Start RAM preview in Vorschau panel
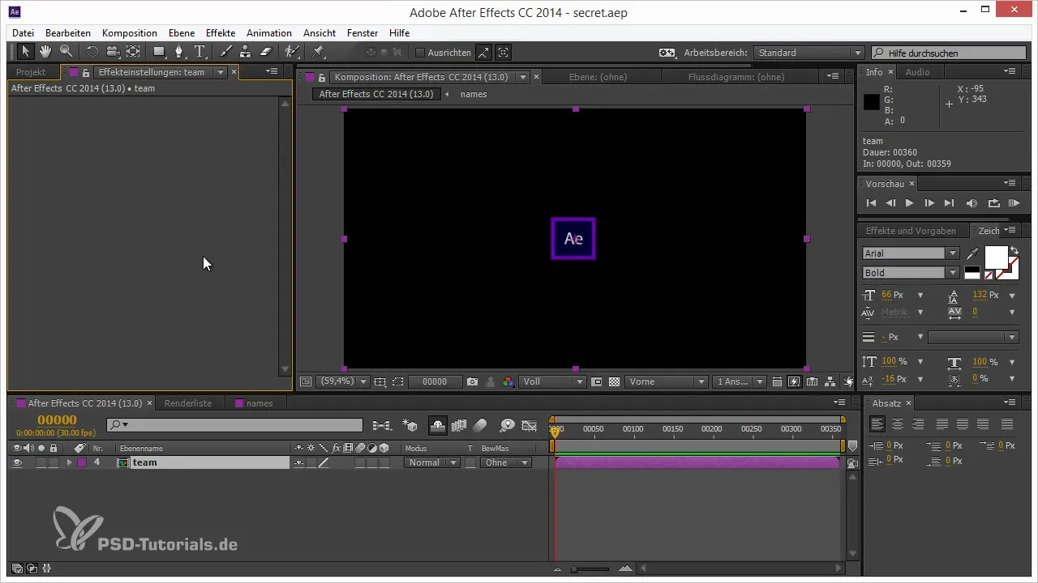The height and width of the screenshot is (583, 1038). tap(1013, 202)
